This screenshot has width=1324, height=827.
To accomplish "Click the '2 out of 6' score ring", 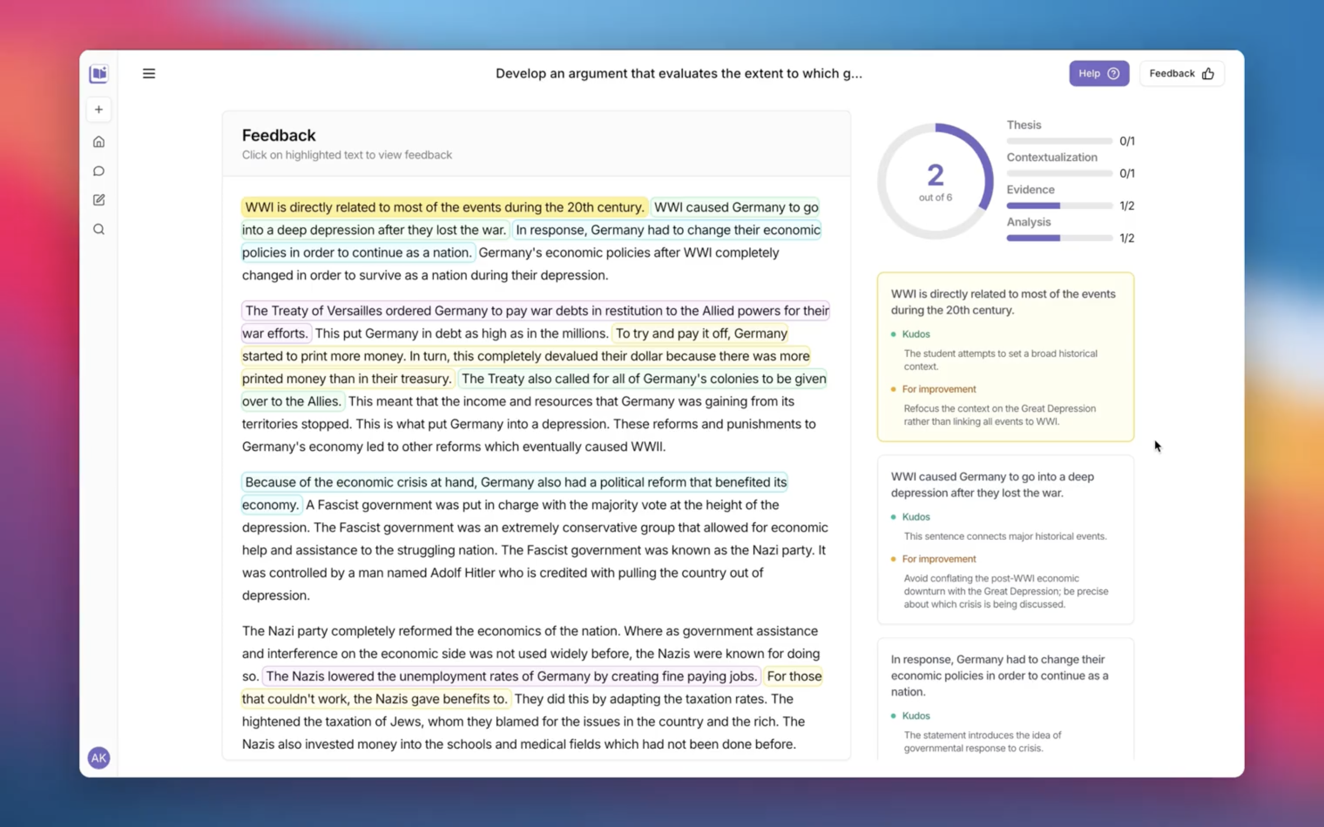I will click(x=935, y=181).
